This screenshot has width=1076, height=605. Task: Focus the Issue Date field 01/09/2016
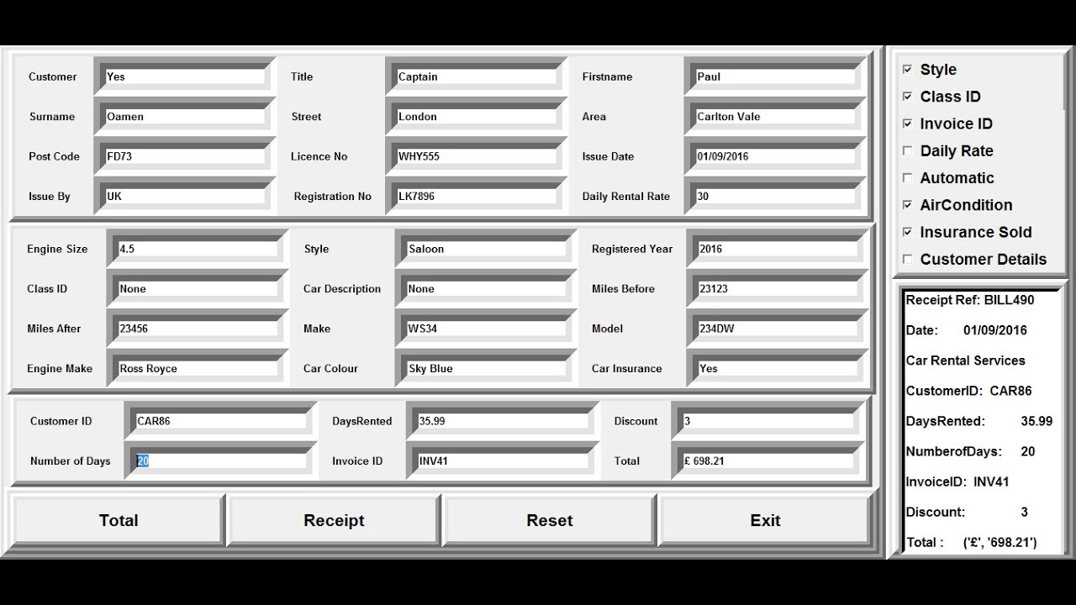(775, 156)
